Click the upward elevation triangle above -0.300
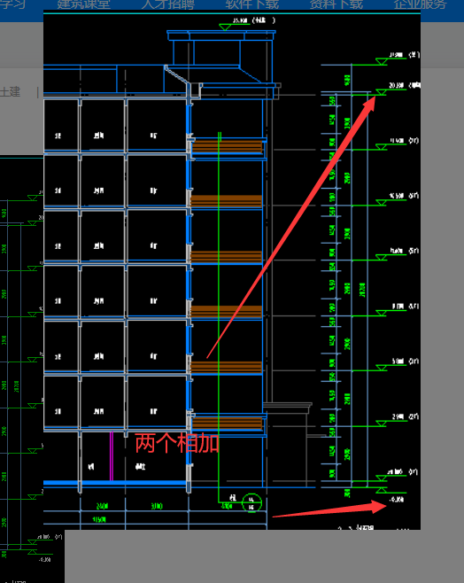464x583 pixels. 381,491
